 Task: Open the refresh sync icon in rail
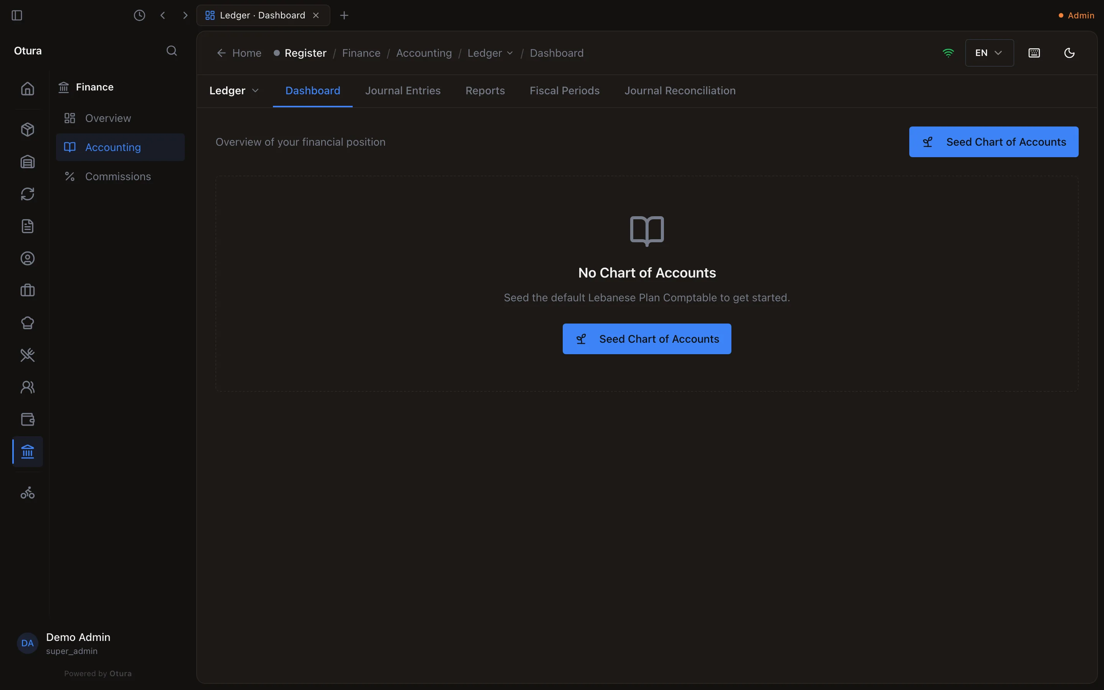27,194
